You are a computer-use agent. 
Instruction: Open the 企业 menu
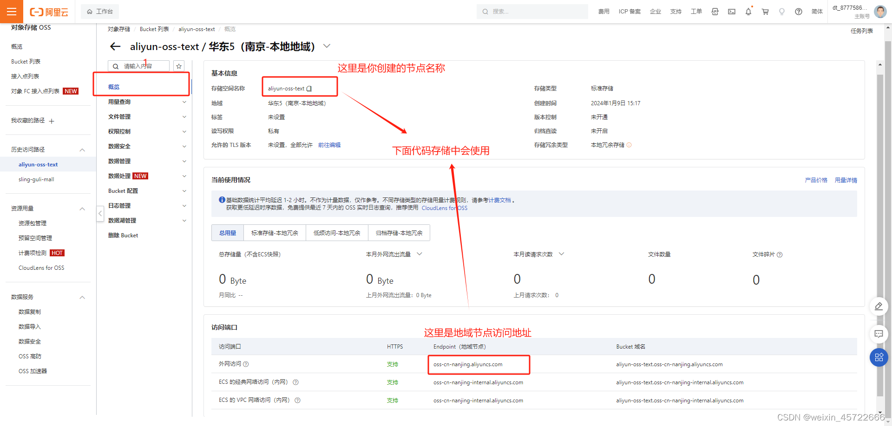[x=656, y=12]
